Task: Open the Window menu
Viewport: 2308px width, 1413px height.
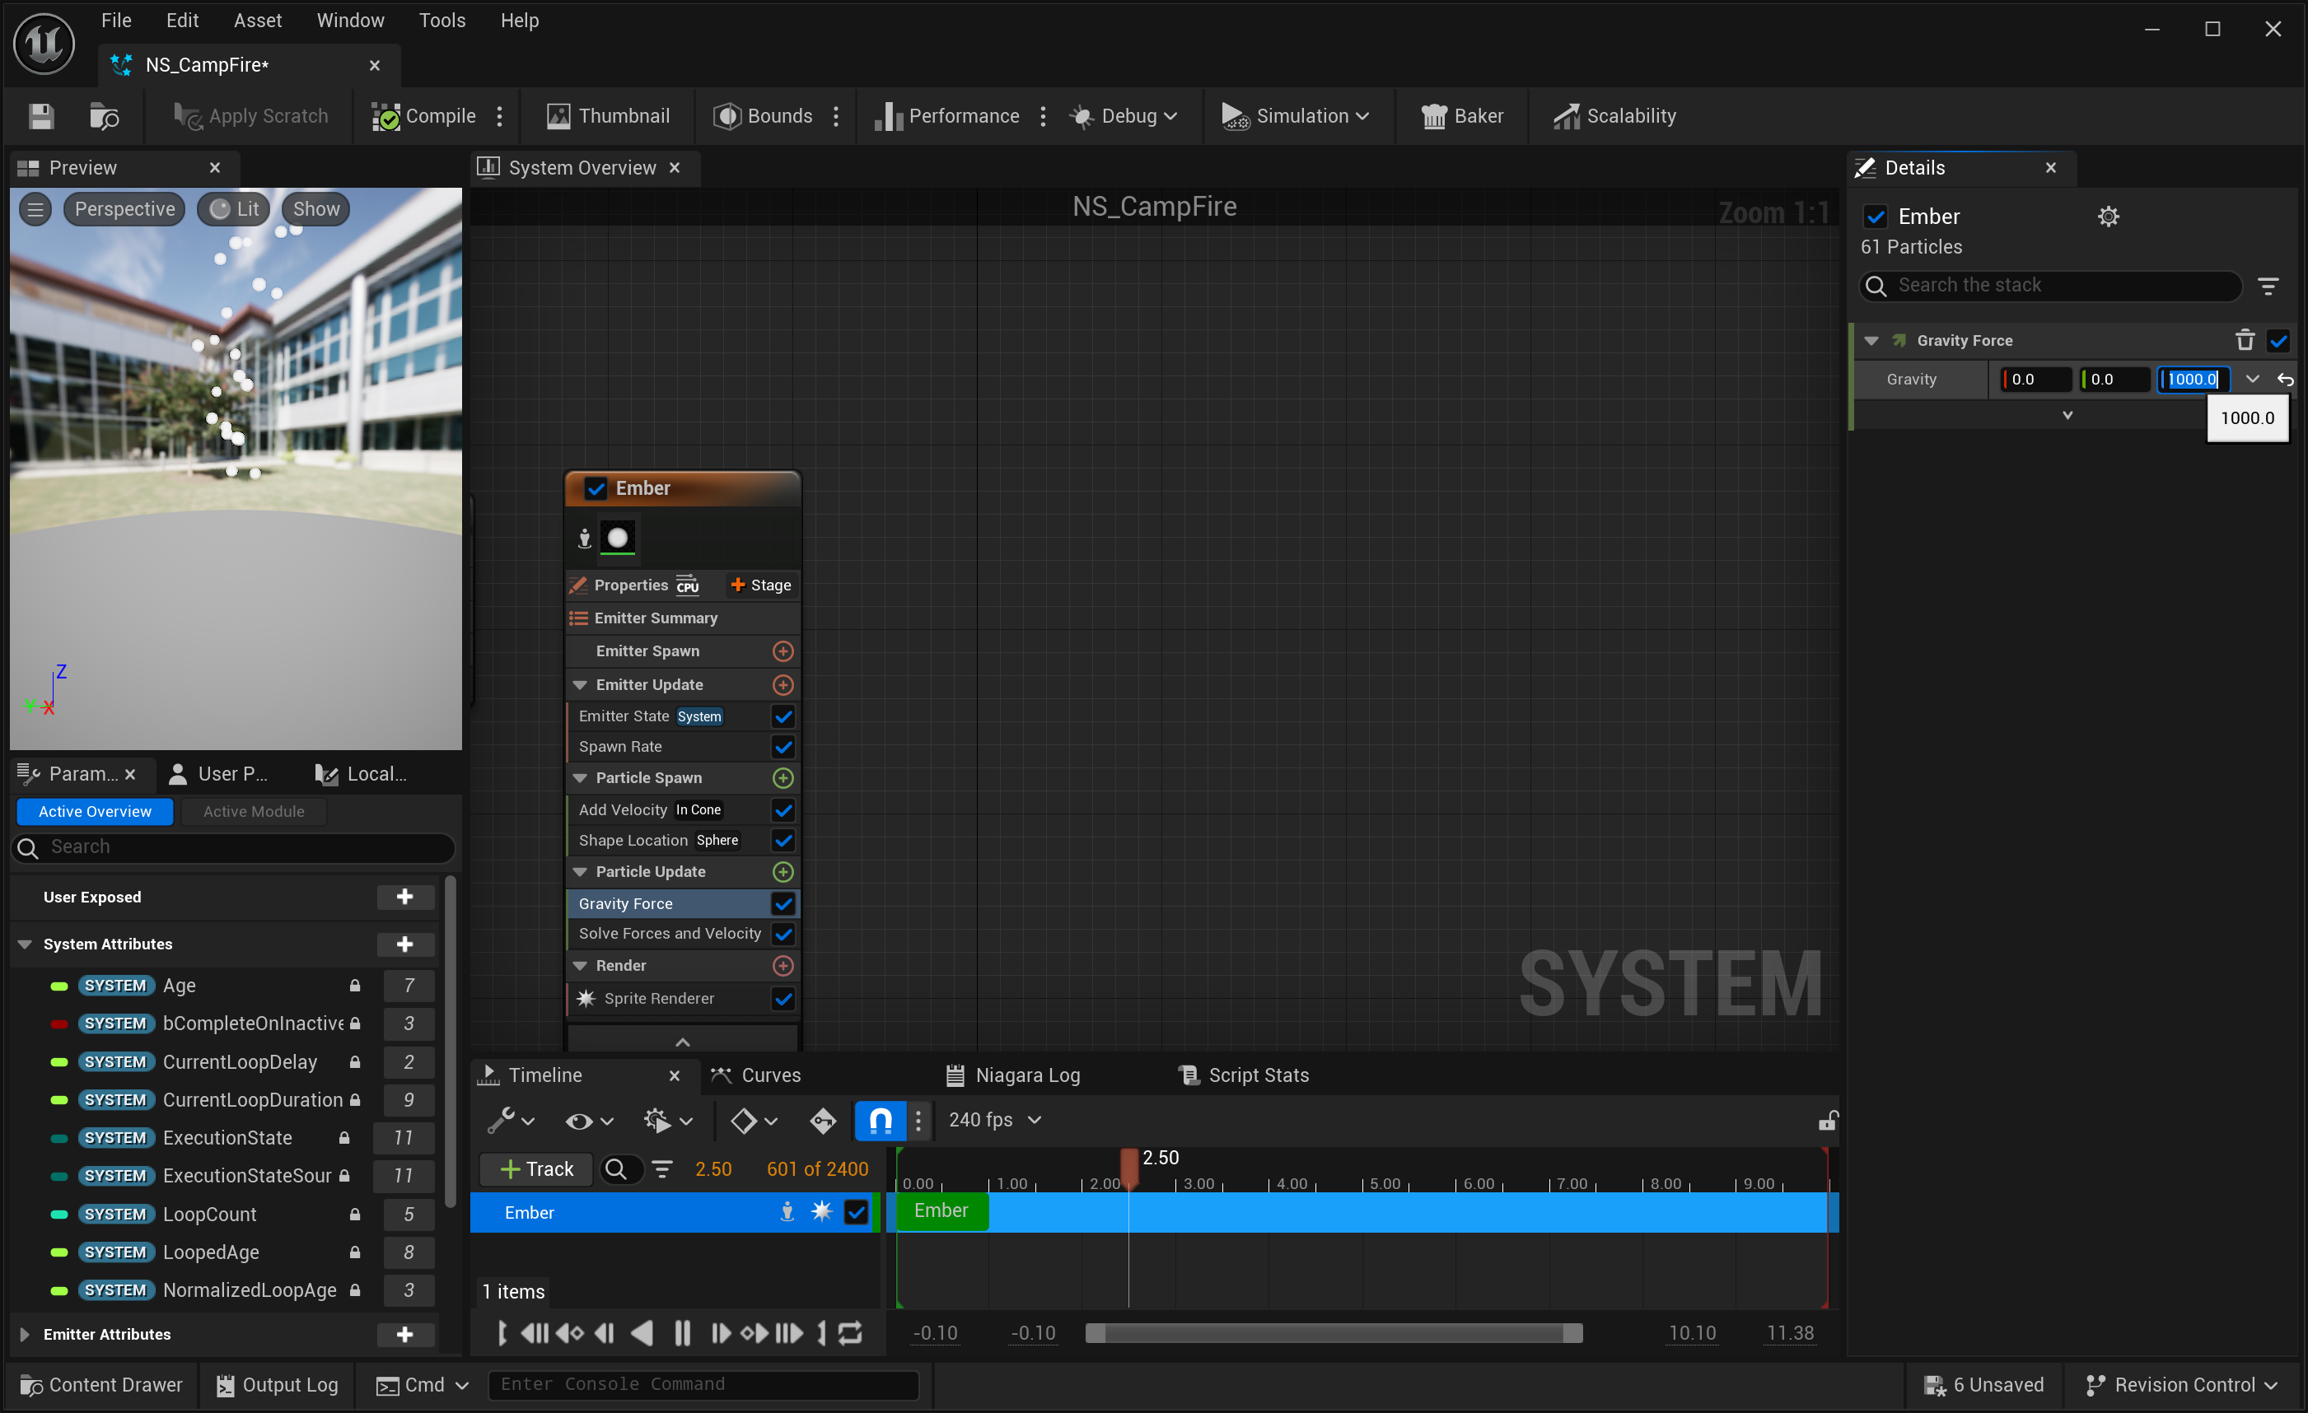Action: coord(349,21)
